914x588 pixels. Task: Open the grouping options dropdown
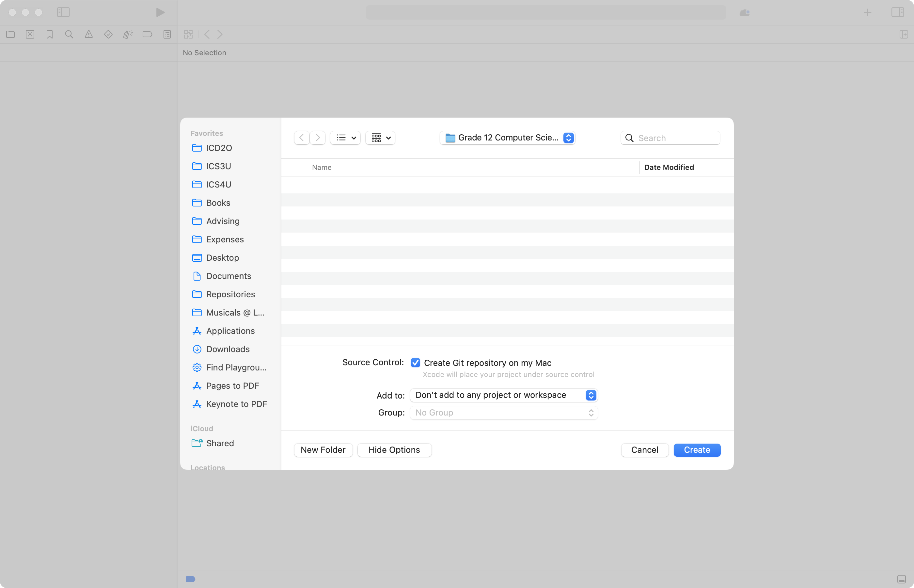(x=380, y=138)
